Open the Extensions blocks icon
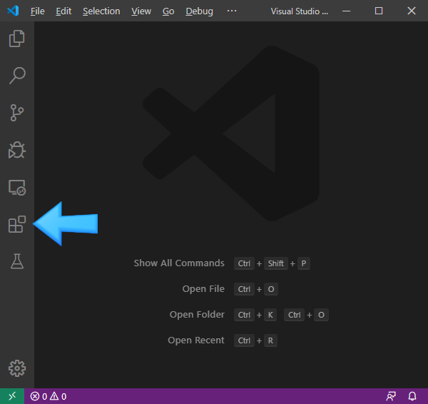428x404 pixels. tap(17, 224)
